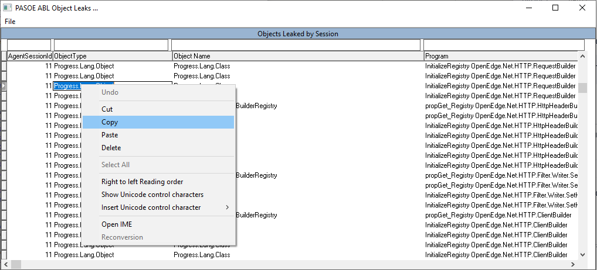Click the vertical scrollbar thumb
This screenshot has height=270, width=597.
point(582,88)
